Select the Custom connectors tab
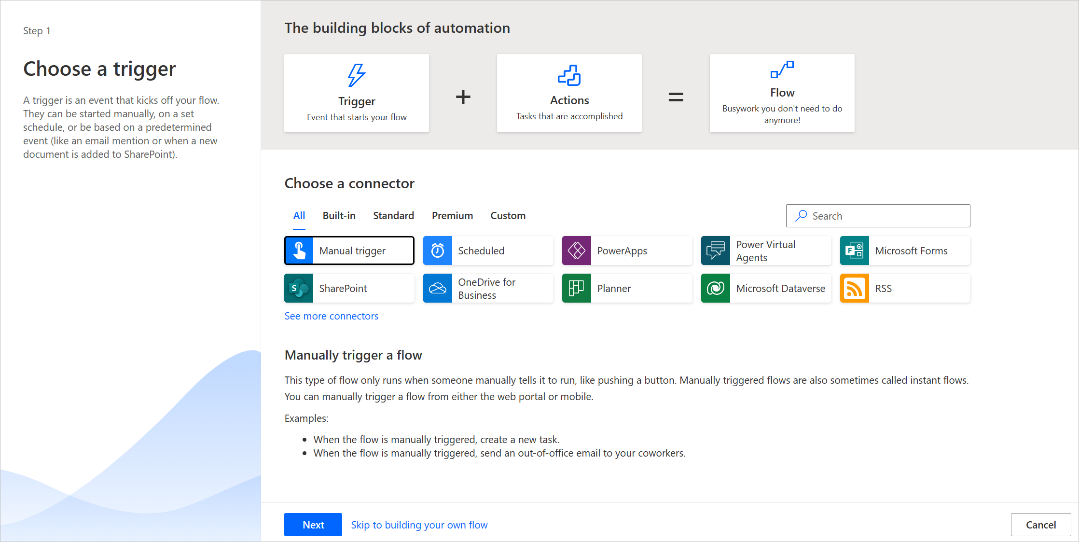 click(x=508, y=215)
